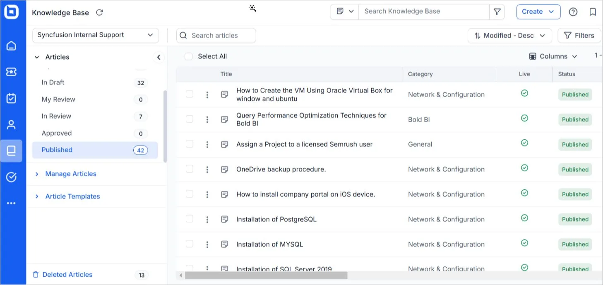Image resolution: width=603 pixels, height=285 pixels.
Task: Click Published status badge for Installation of MYSQL
Action: 575,244
